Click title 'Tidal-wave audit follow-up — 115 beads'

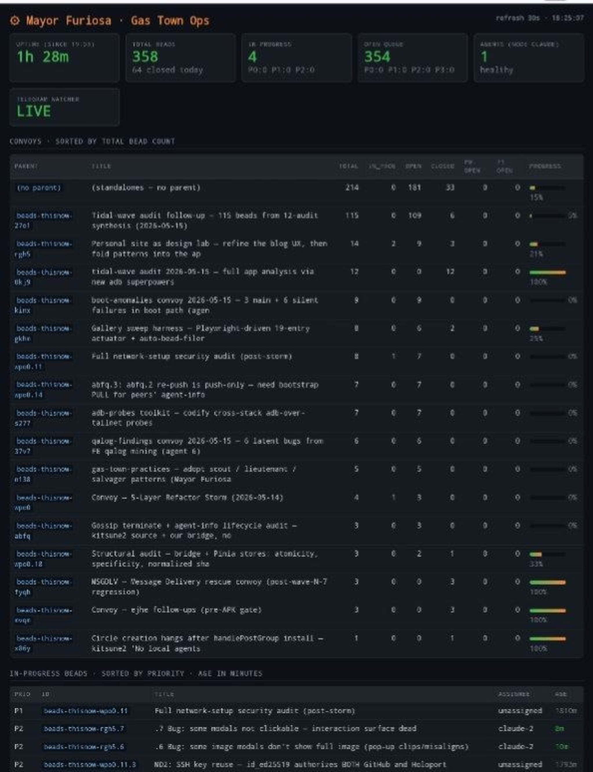[x=205, y=221]
